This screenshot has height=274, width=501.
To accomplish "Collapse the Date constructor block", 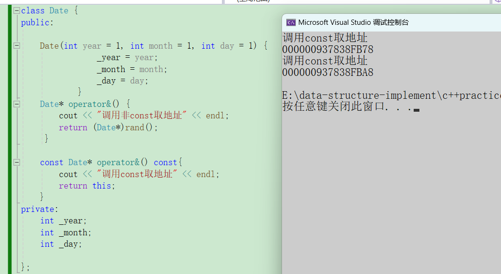I will click(x=17, y=46).
